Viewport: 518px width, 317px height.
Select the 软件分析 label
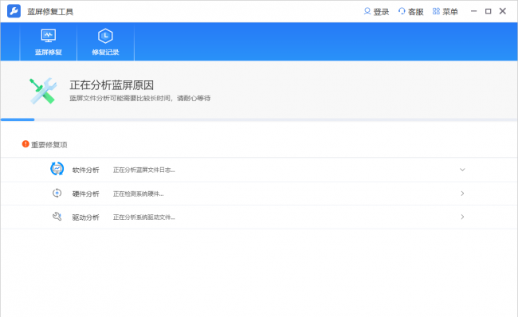tap(85, 170)
